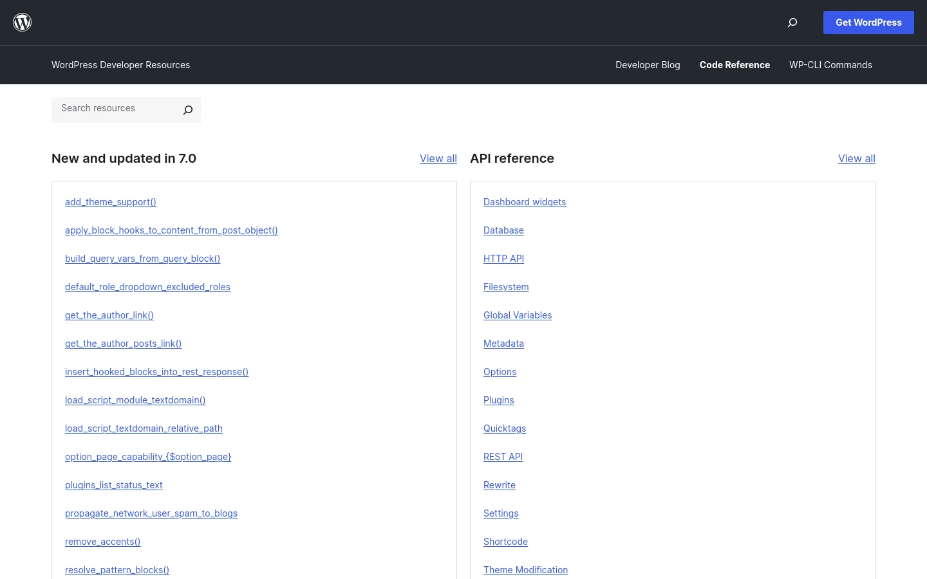This screenshot has height=579, width=927.
Task: Open Database API reference
Action: click(x=503, y=230)
